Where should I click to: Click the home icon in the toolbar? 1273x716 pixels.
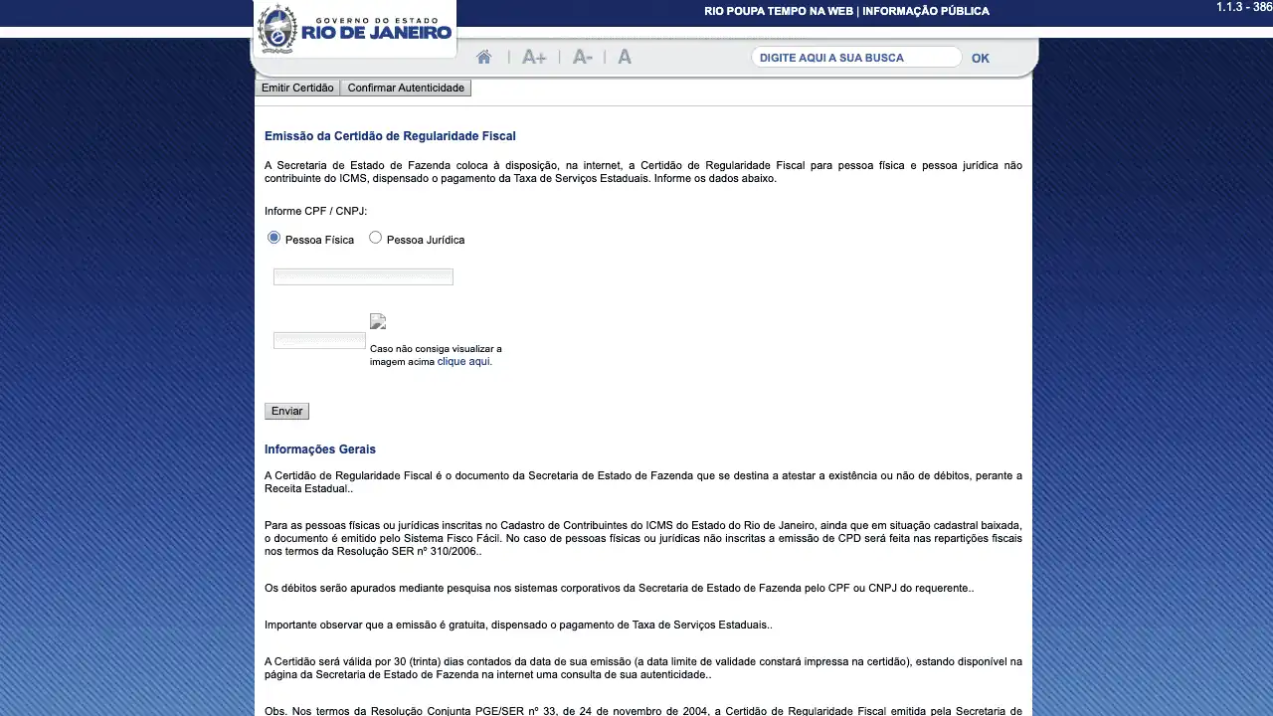483,58
